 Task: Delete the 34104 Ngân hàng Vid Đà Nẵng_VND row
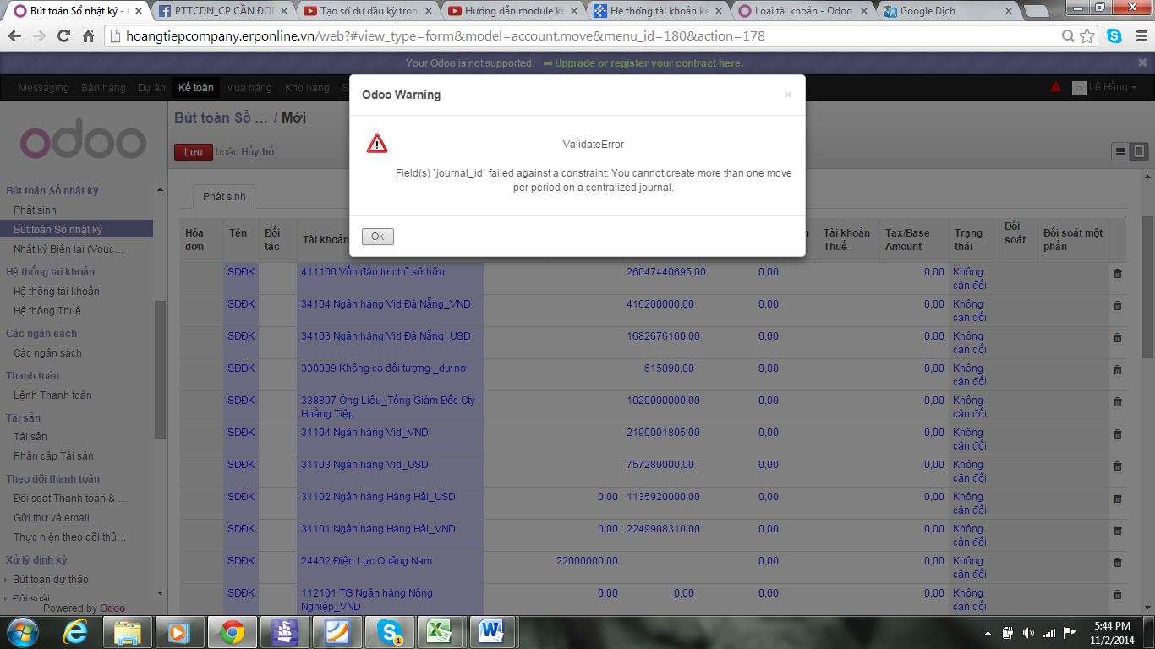point(1118,305)
